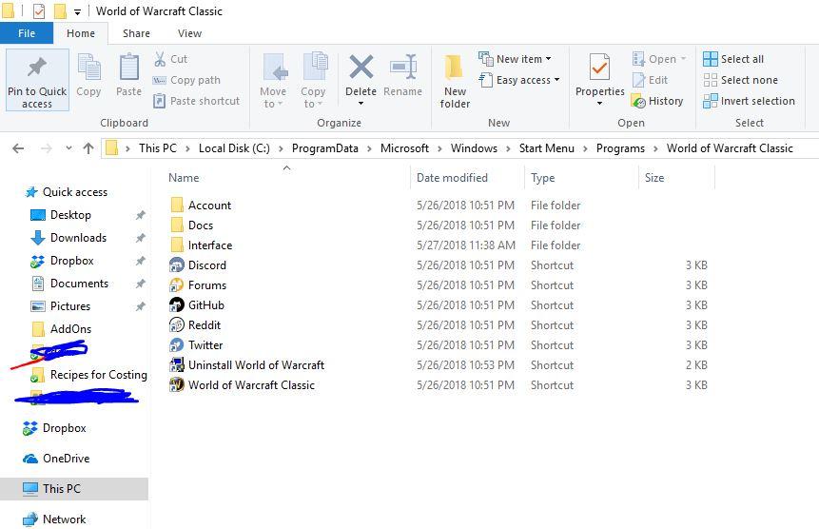Select the Discord shortcut icon

(x=177, y=265)
